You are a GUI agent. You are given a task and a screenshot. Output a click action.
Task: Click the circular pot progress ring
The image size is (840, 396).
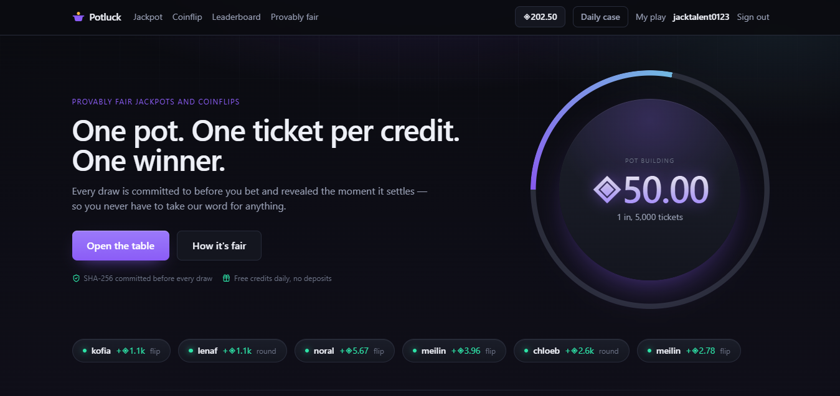[650, 189]
